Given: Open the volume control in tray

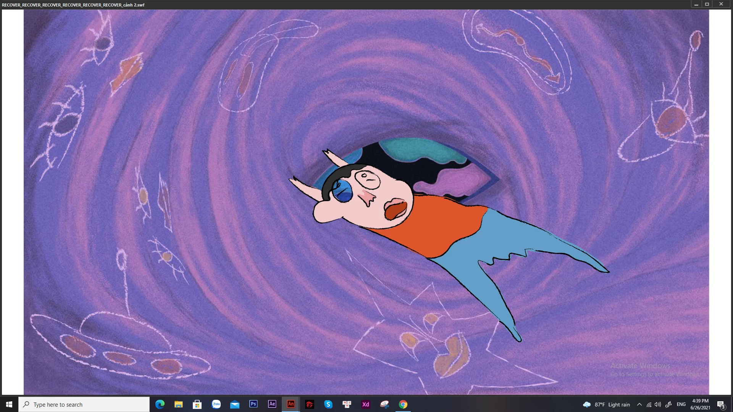Looking at the screenshot, I should [658, 404].
